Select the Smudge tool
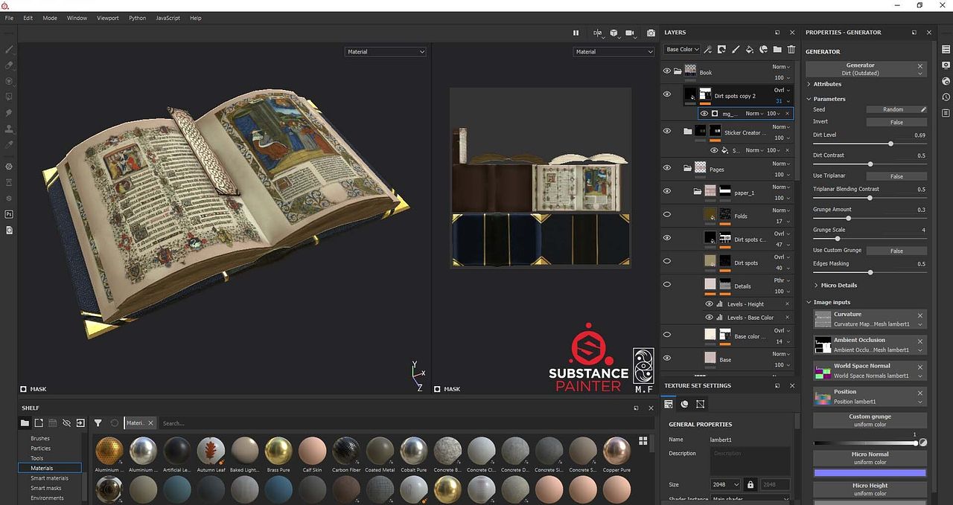Screen dimensions: 953x505 (x=9, y=113)
